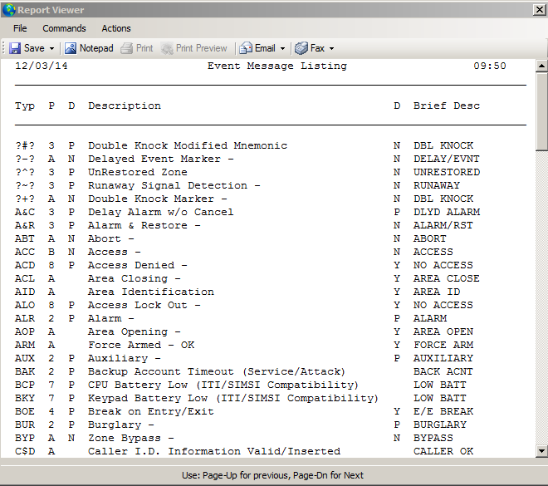Open the Commands menu
The height and width of the screenshot is (486, 548).
[x=64, y=28]
